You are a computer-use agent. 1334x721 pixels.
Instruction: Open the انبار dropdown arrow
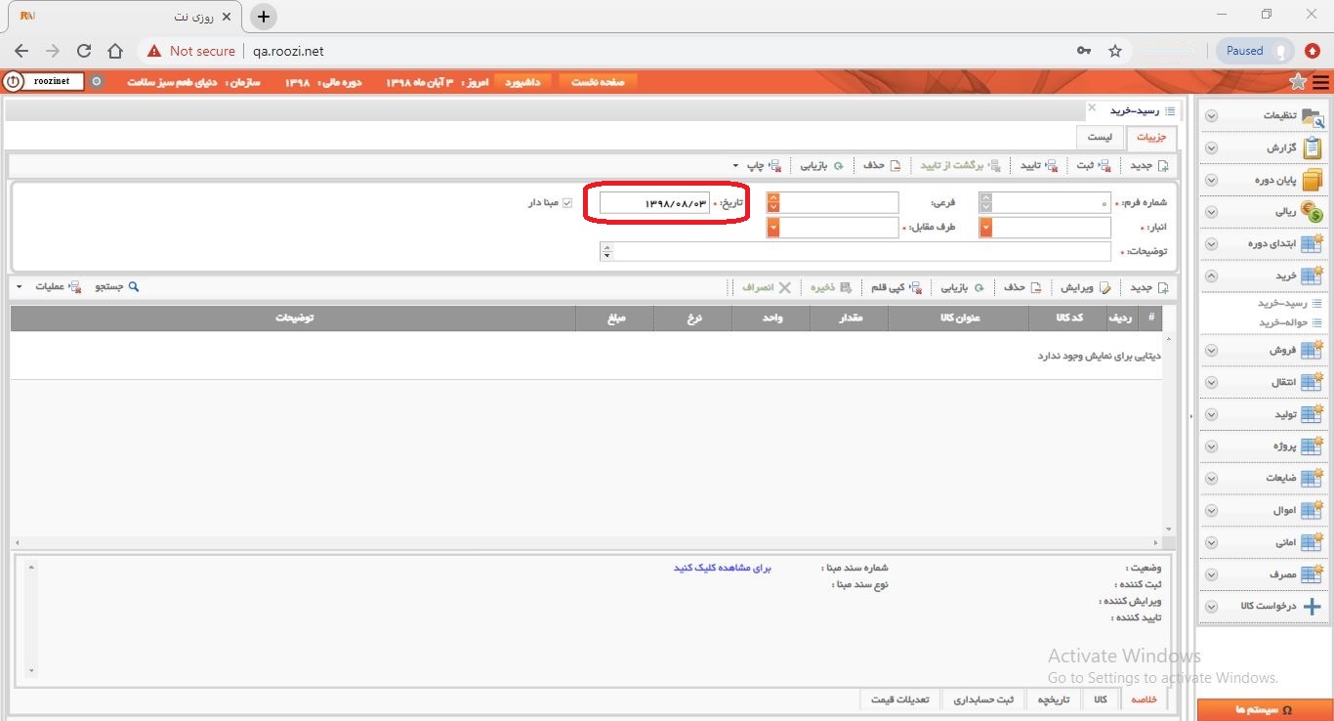985,228
